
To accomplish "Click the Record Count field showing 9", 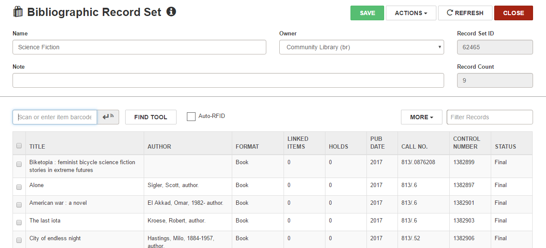I will point(495,80).
